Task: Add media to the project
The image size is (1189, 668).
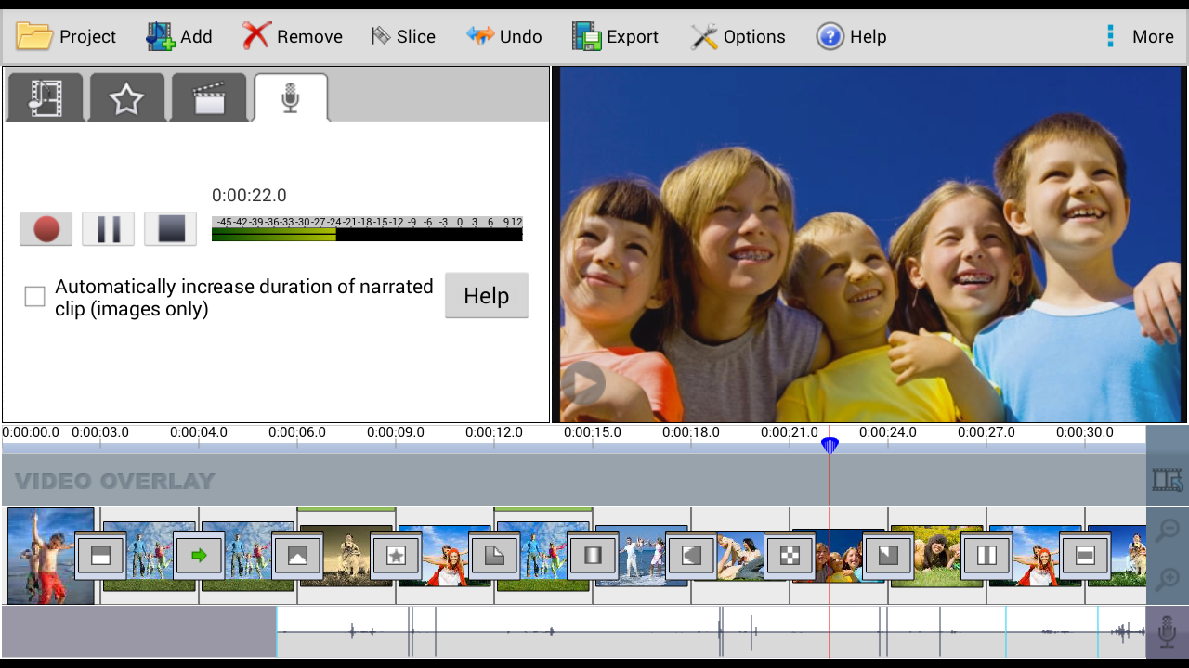Action: pos(178,36)
